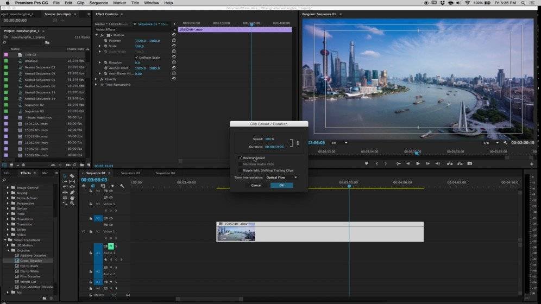Image resolution: width=541 pixels, height=304 pixels.
Task: Reset the Position parameter in Effect Controls
Action: click(174, 41)
